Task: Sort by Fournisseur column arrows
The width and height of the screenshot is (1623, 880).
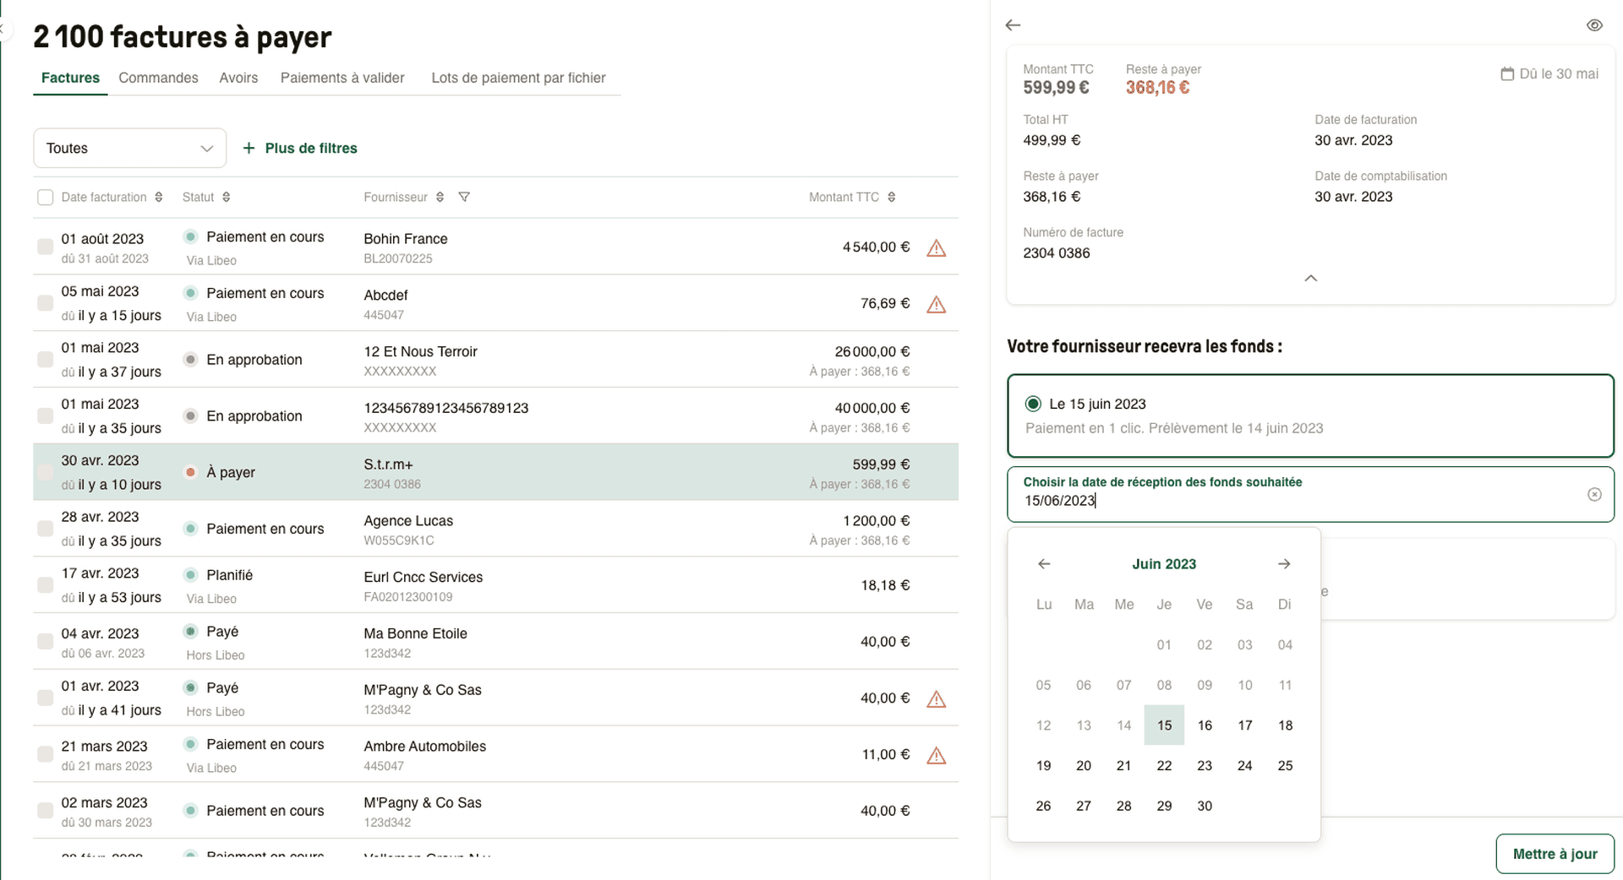Action: (x=440, y=197)
